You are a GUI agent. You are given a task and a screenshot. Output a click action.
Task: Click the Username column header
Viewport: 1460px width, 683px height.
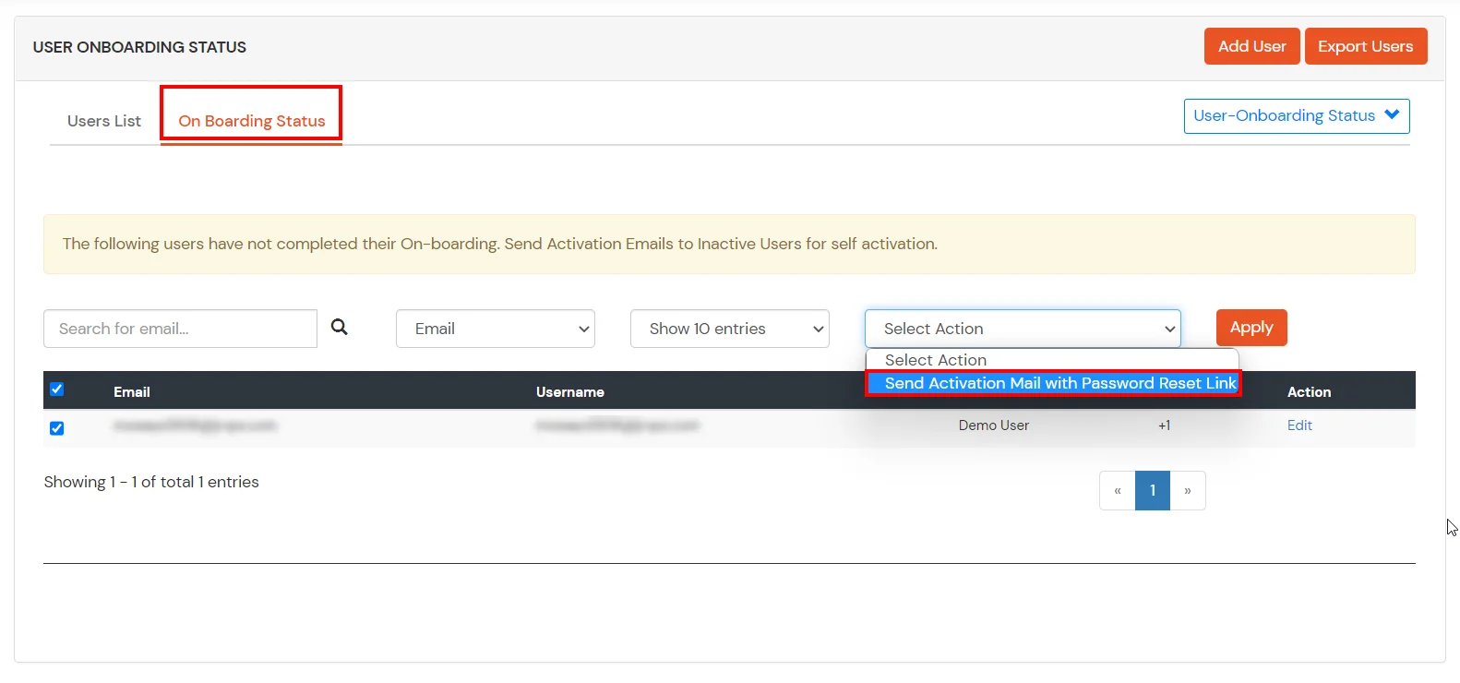[x=570, y=392]
